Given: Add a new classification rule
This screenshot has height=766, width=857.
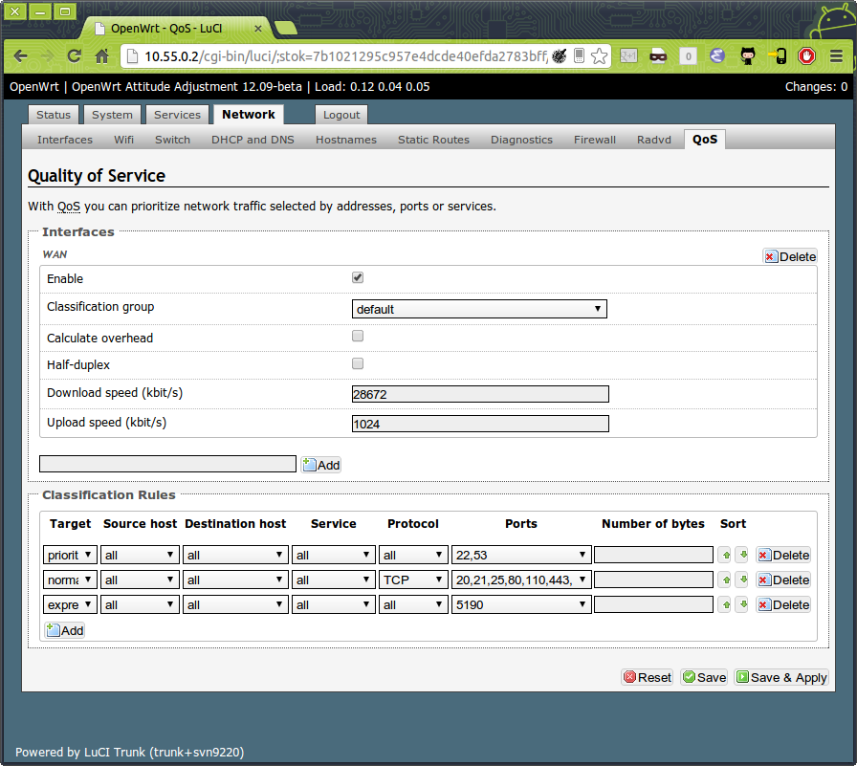Looking at the screenshot, I should point(65,630).
